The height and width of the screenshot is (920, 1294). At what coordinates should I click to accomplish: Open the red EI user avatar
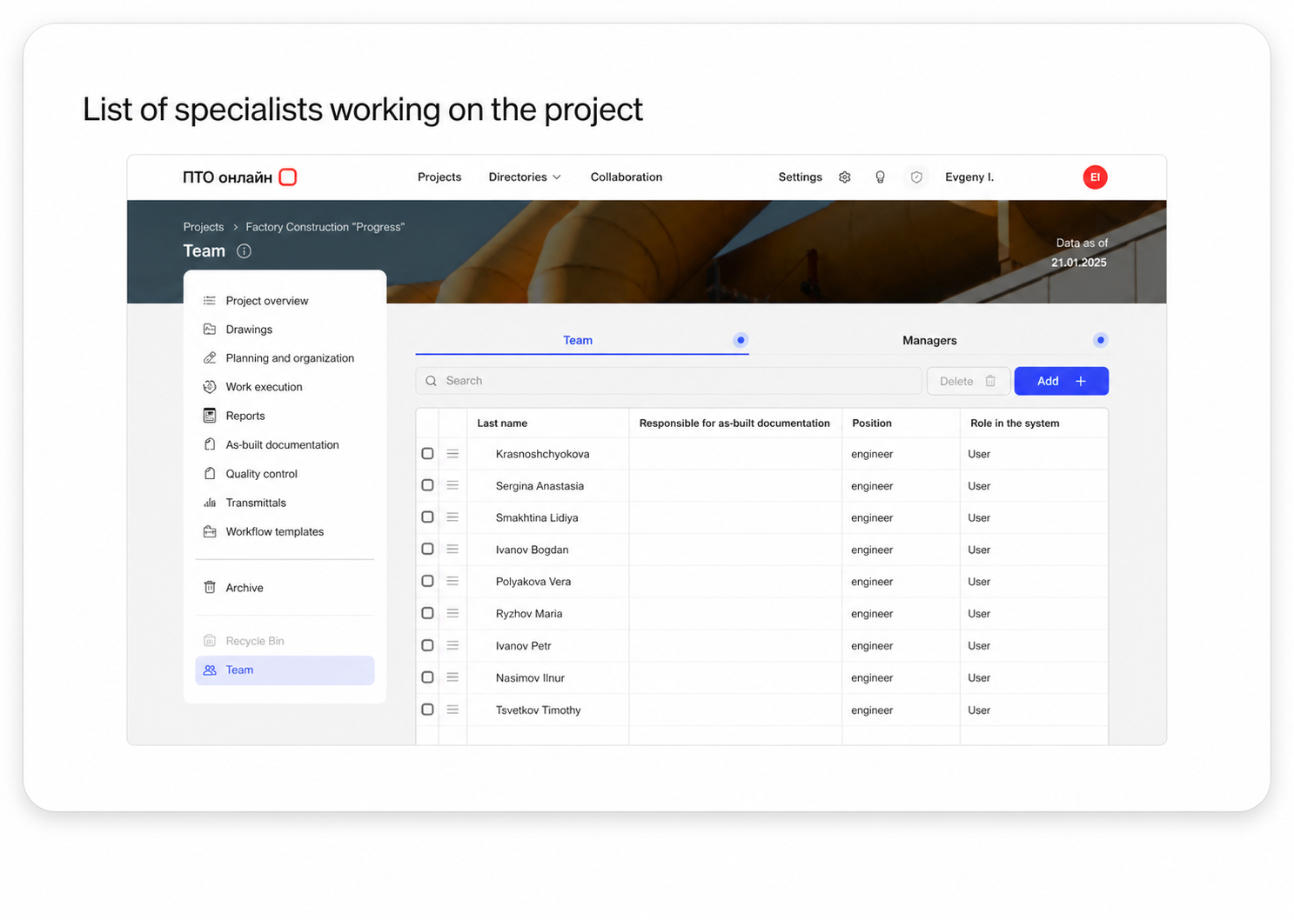(1095, 177)
